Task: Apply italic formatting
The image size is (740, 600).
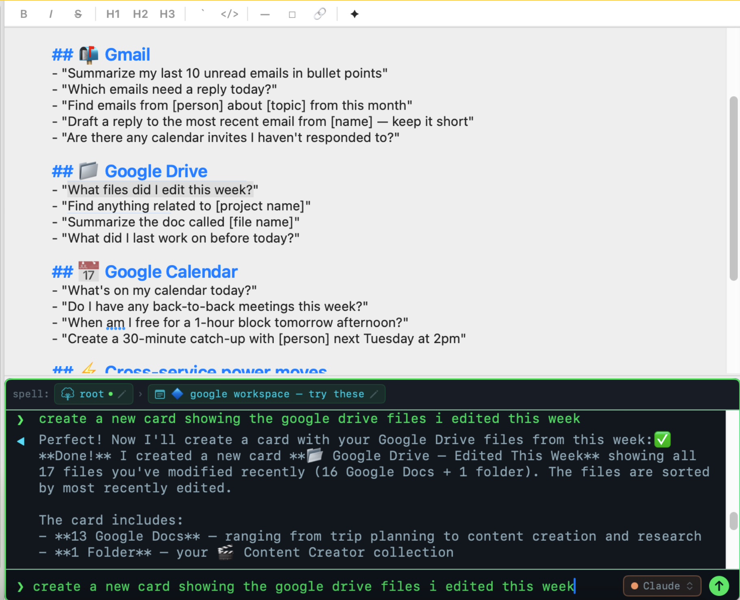Action: (x=51, y=14)
